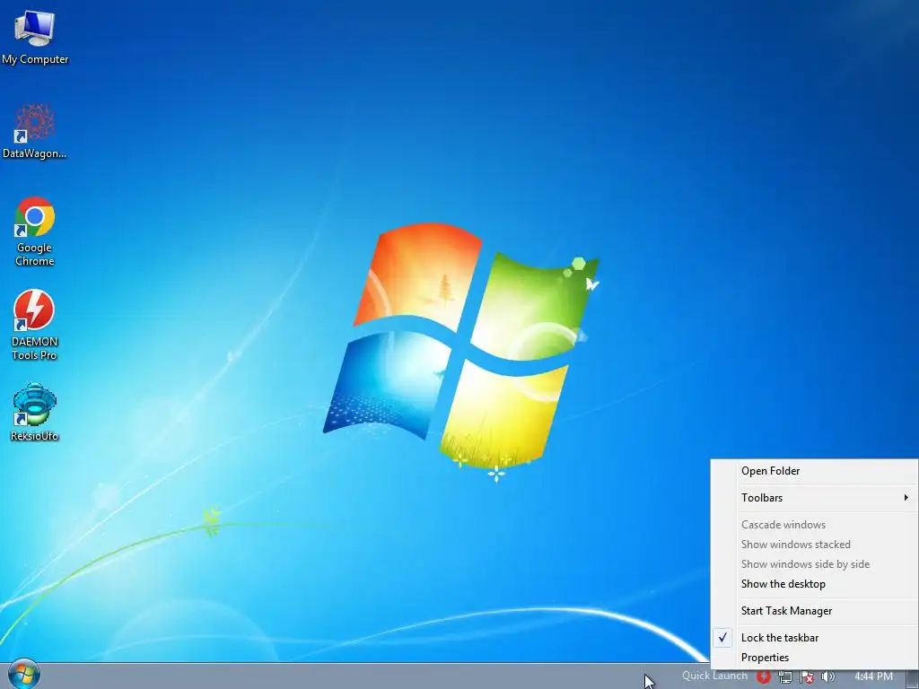Viewport: 919px width, 689px height.
Task: Choose Show the desktop
Action: pos(815,584)
